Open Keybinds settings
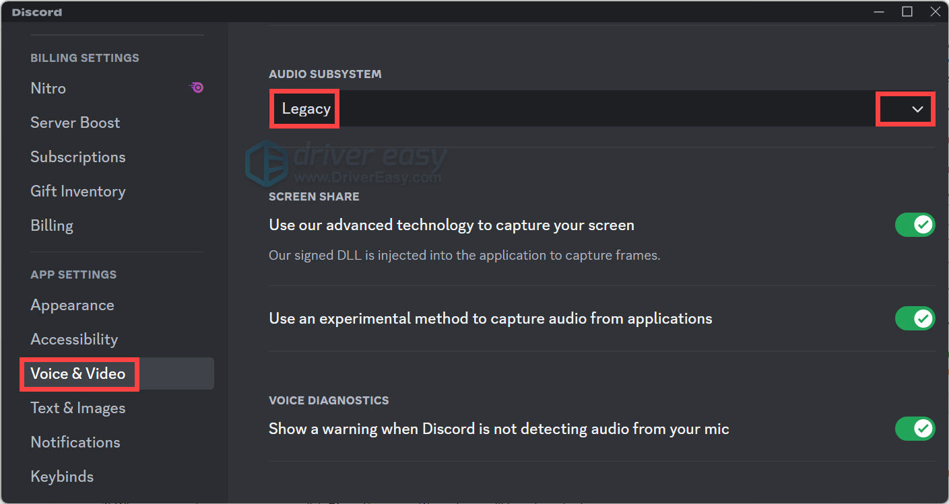Viewport: 949px width, 504px height. [x=62, y=476]
